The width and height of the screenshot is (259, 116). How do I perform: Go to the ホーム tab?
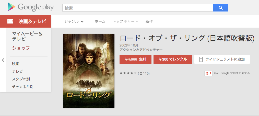(100, 21)
